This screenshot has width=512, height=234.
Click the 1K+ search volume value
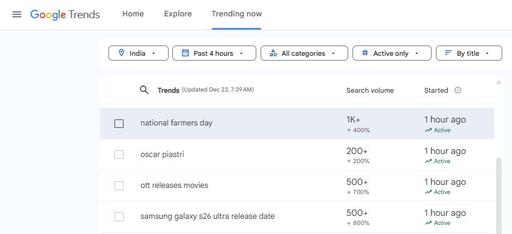(353, 119)
